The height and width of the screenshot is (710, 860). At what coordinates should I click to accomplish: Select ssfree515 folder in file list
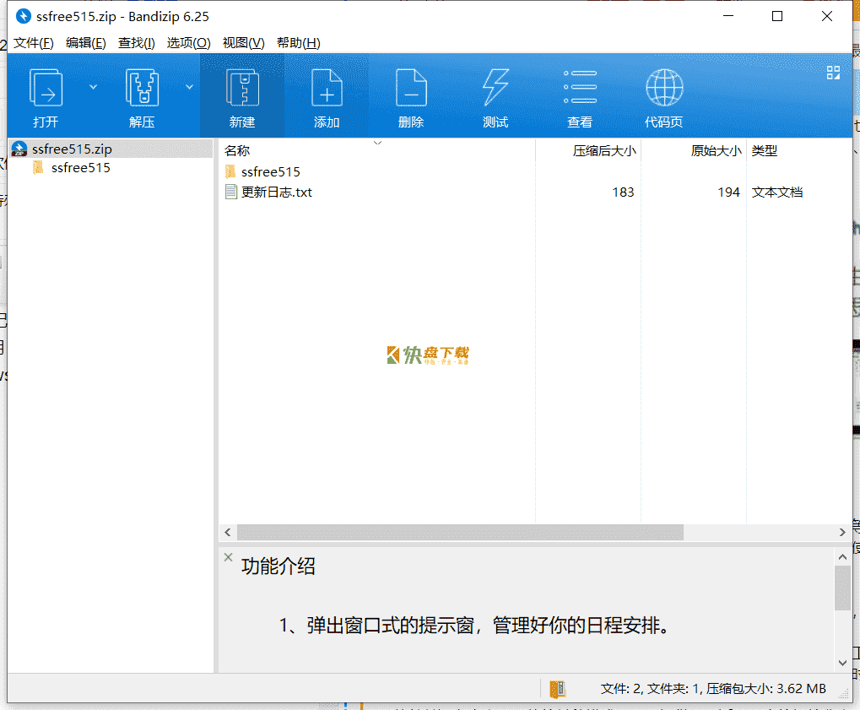click(270, 171)
